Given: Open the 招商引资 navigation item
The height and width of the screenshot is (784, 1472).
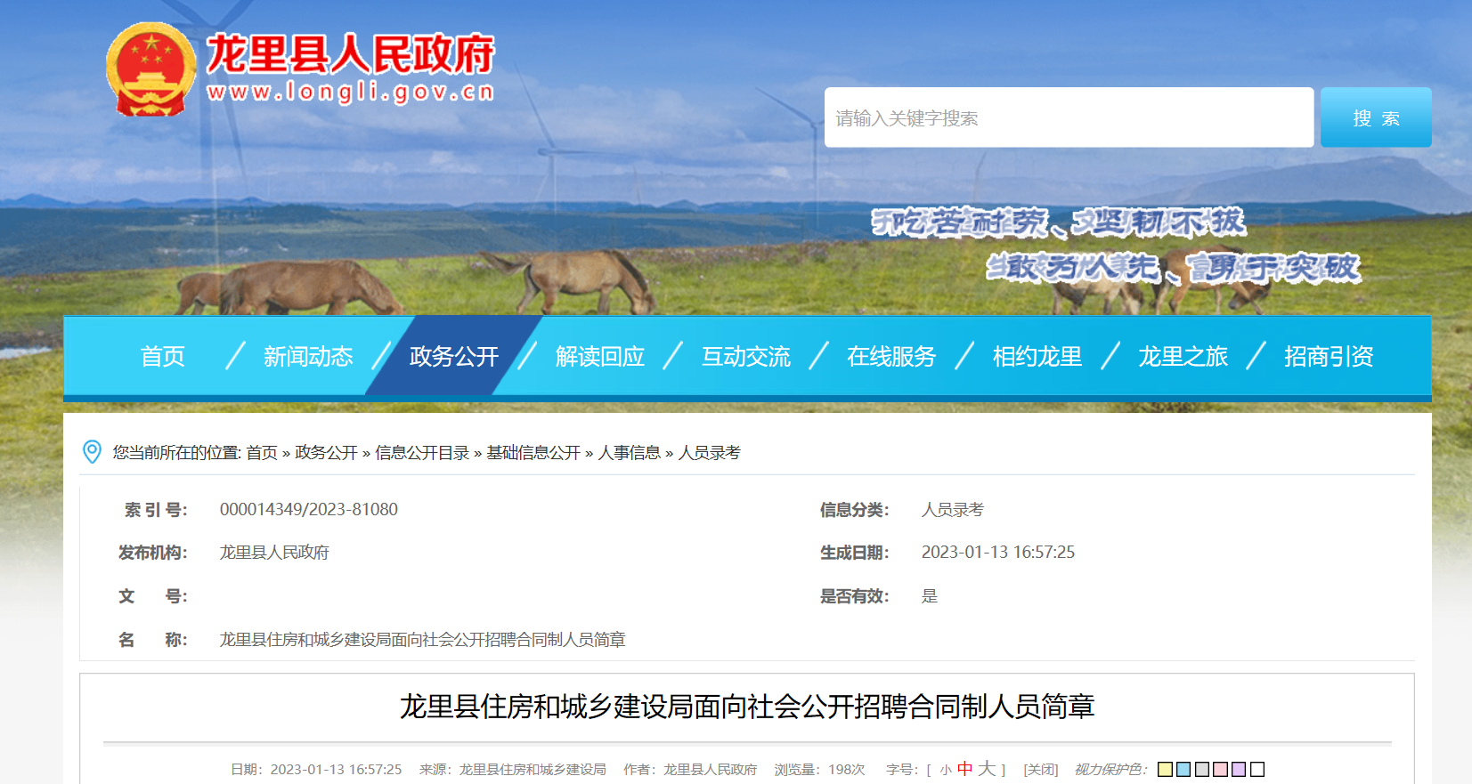Looking at the screenshot, I should pyautogui.click(x=1329, y=357).
